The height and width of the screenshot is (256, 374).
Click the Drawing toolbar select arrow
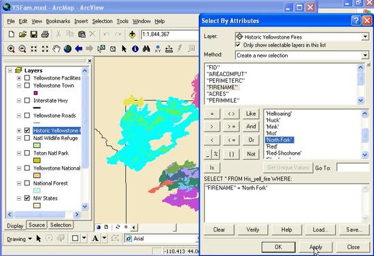click(x=39, y=238)
